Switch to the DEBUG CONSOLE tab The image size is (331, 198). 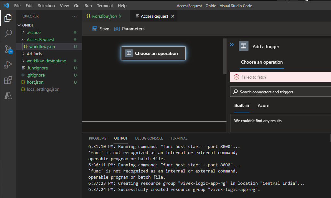[x=149, y=138]
